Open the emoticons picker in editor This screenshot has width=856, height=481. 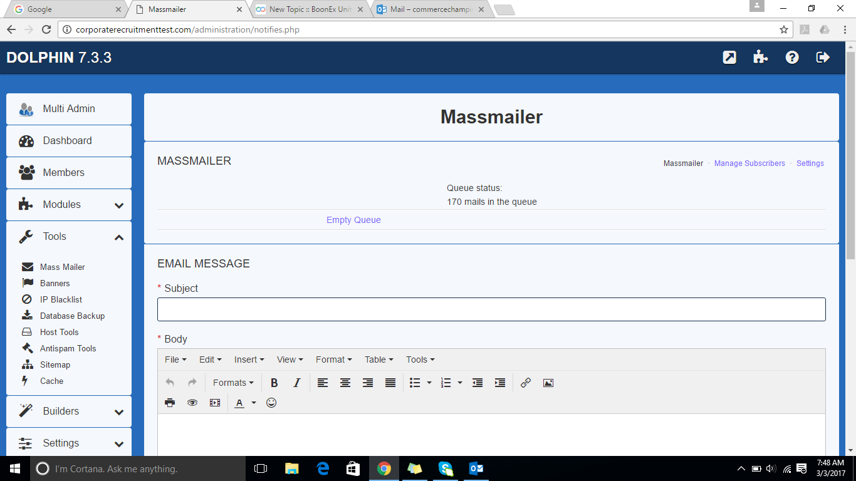click(x=271, y=403)
